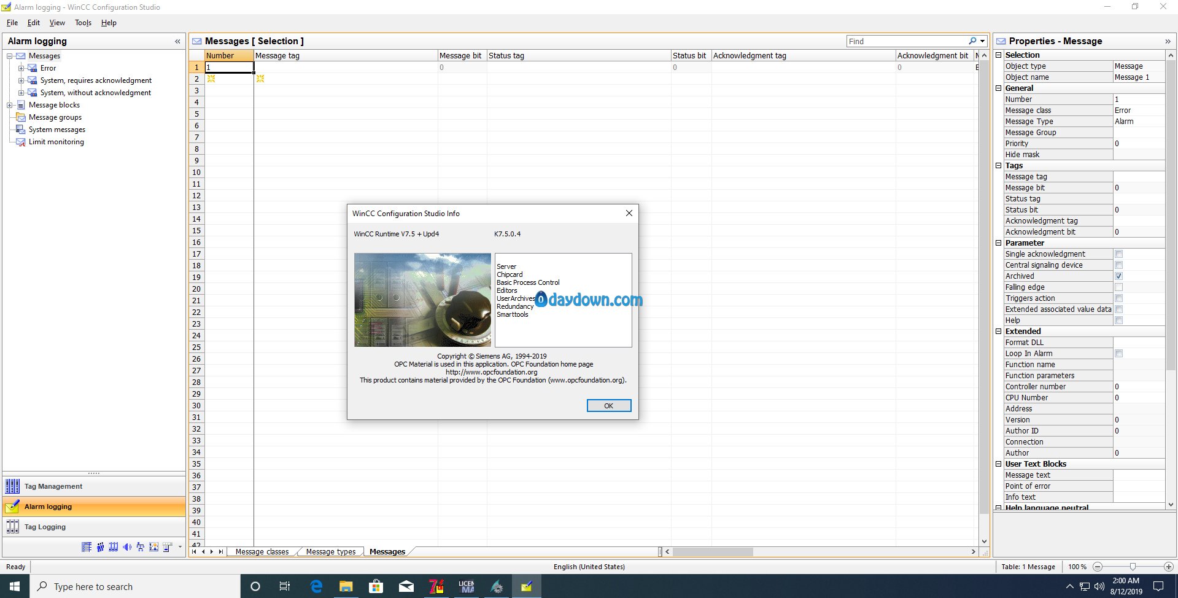The height and width of the screenshot is (598, 1178).
Task: Switch to Message classes tab
Action: pyautogui.click(x=262, y=551)
